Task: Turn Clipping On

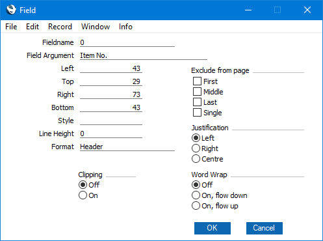Action: click(83, 195)
